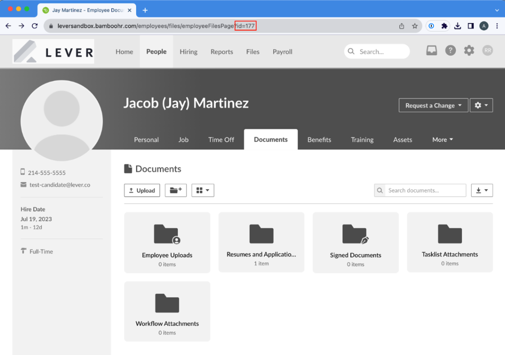Open the browser extensions puzzle icon

pos(445,26)
